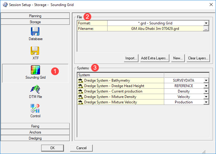Click the window resize grip corner
The height and width of the screenshot is (154, 216).
pos(204,152)
